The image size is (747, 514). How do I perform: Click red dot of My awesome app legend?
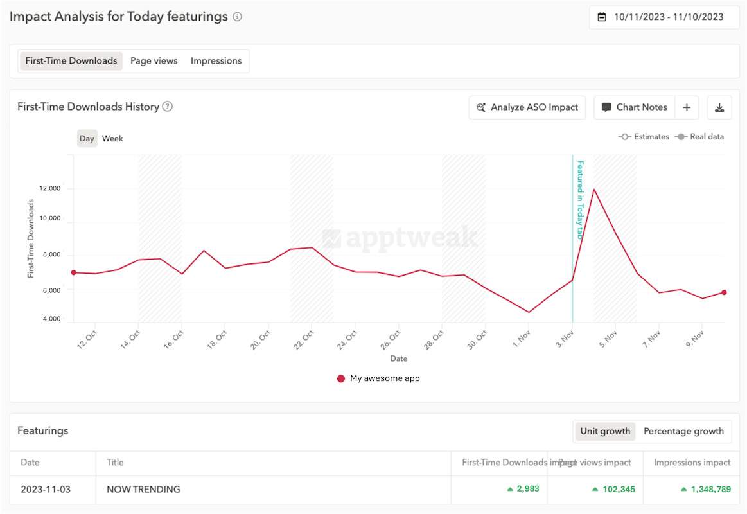pyautogui.click(x=341, y=378)
